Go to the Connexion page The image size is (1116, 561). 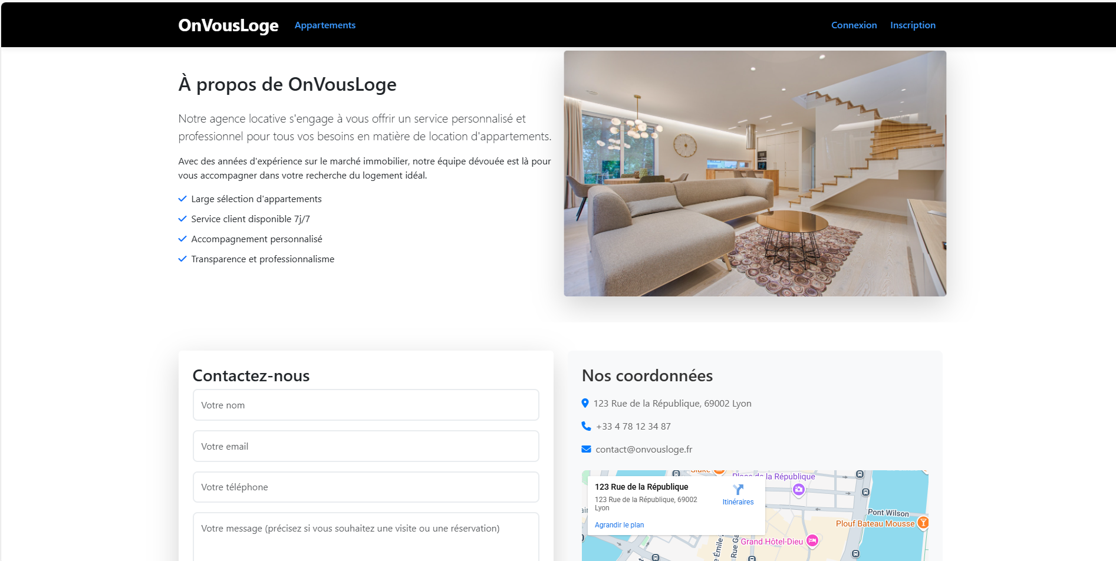854,25
